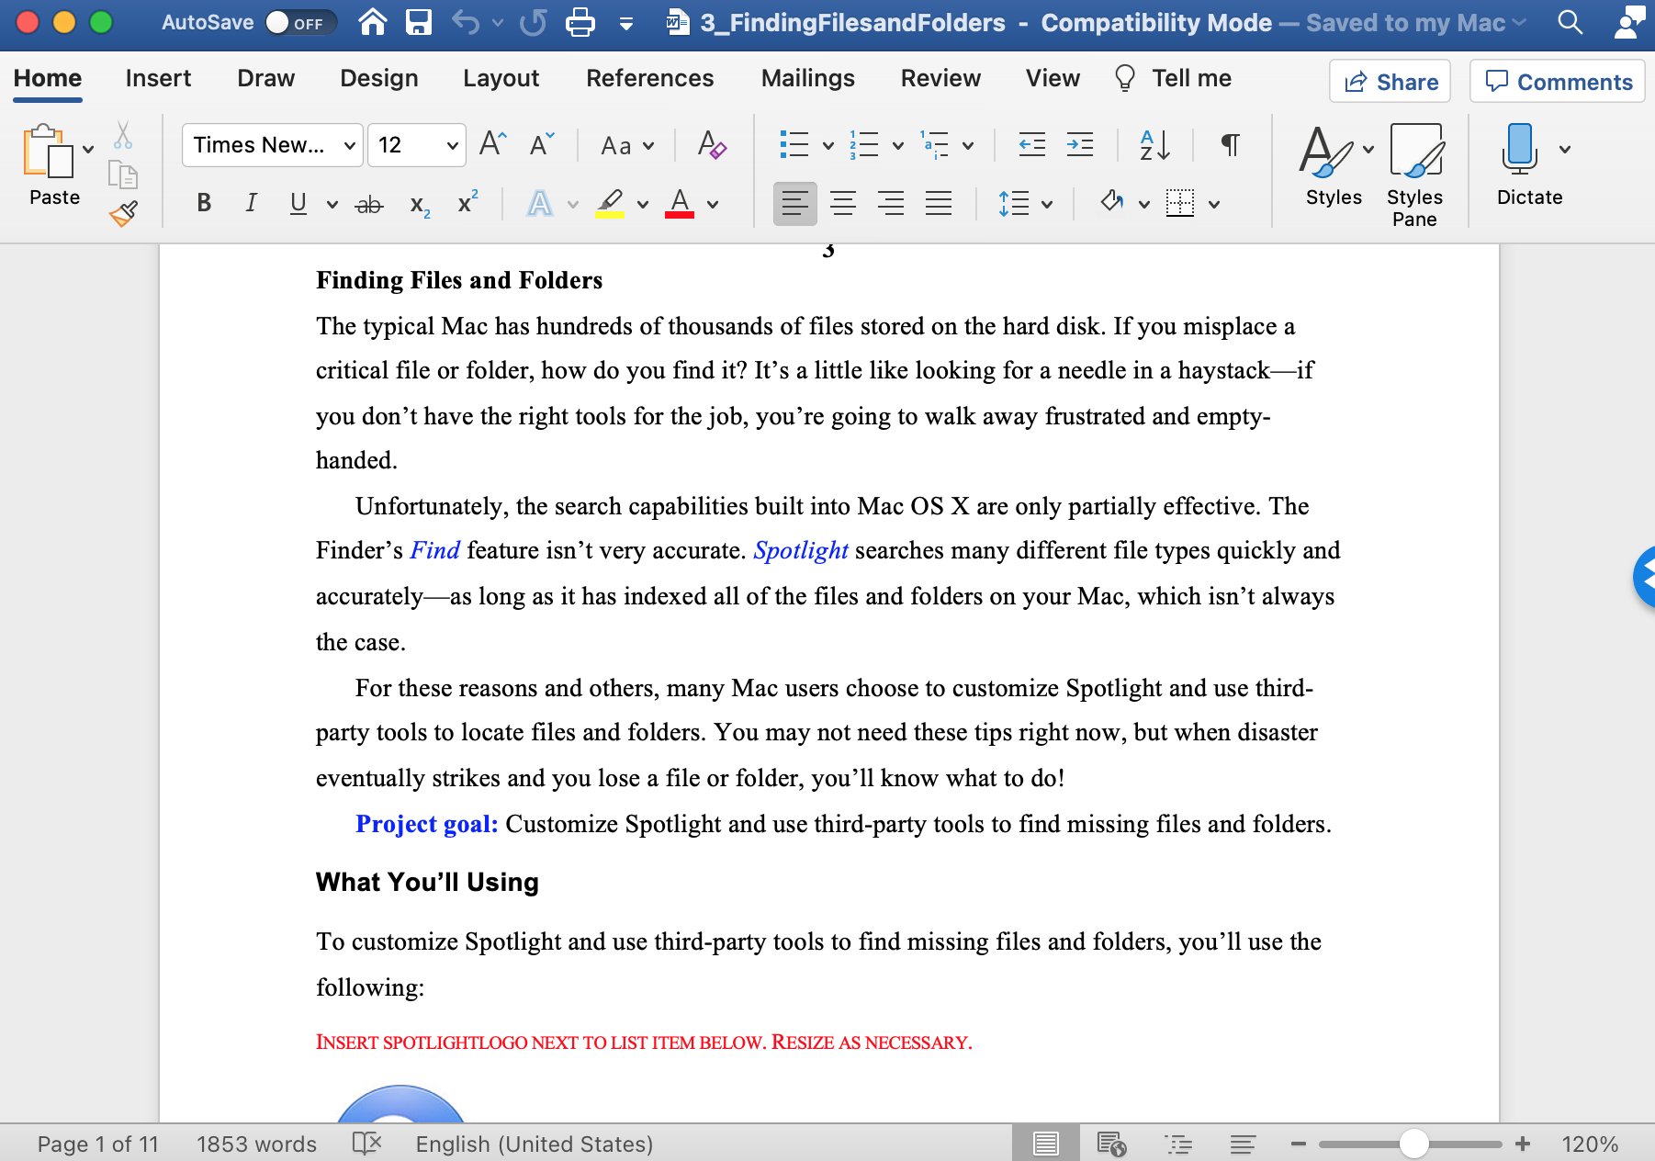1655x1161 pixels.
Task: Apply strikethrough to selected text
Action: [368, 203]
